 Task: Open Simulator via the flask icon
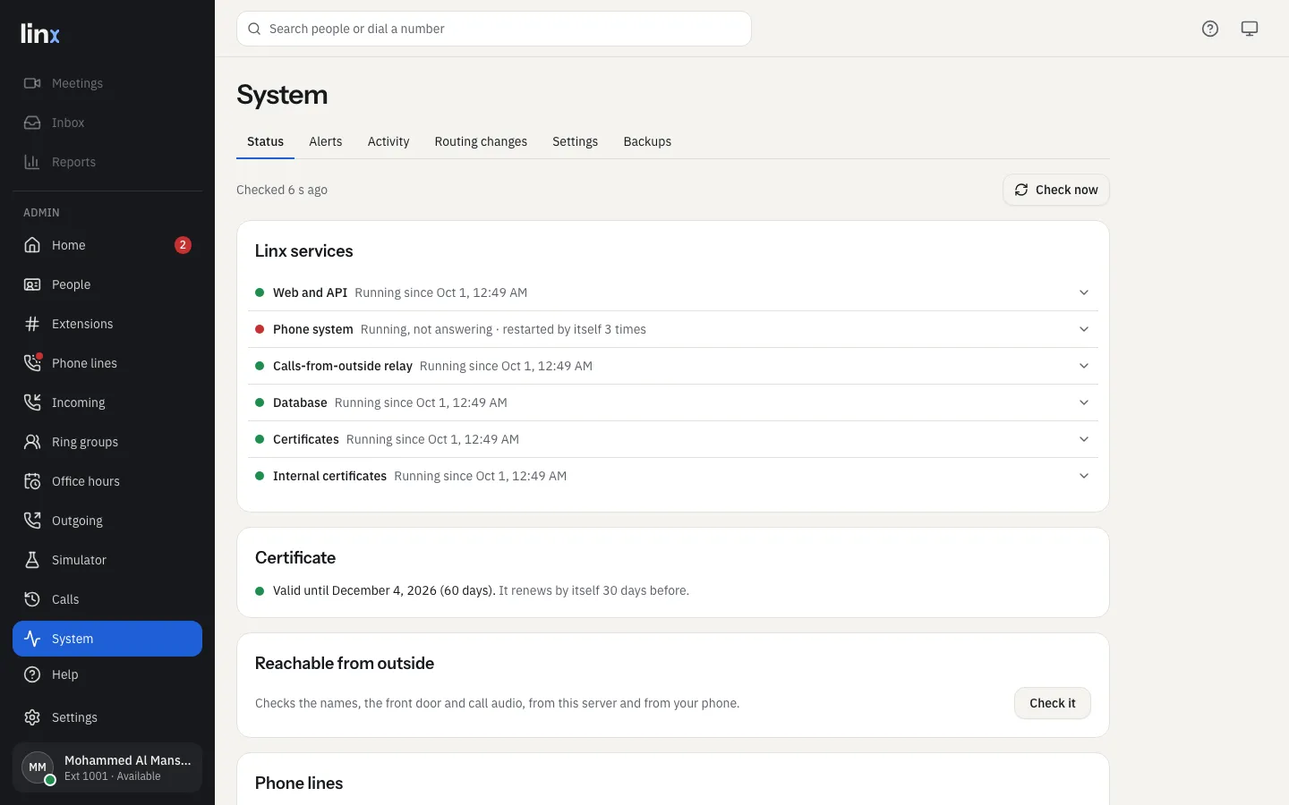[32, 560]
